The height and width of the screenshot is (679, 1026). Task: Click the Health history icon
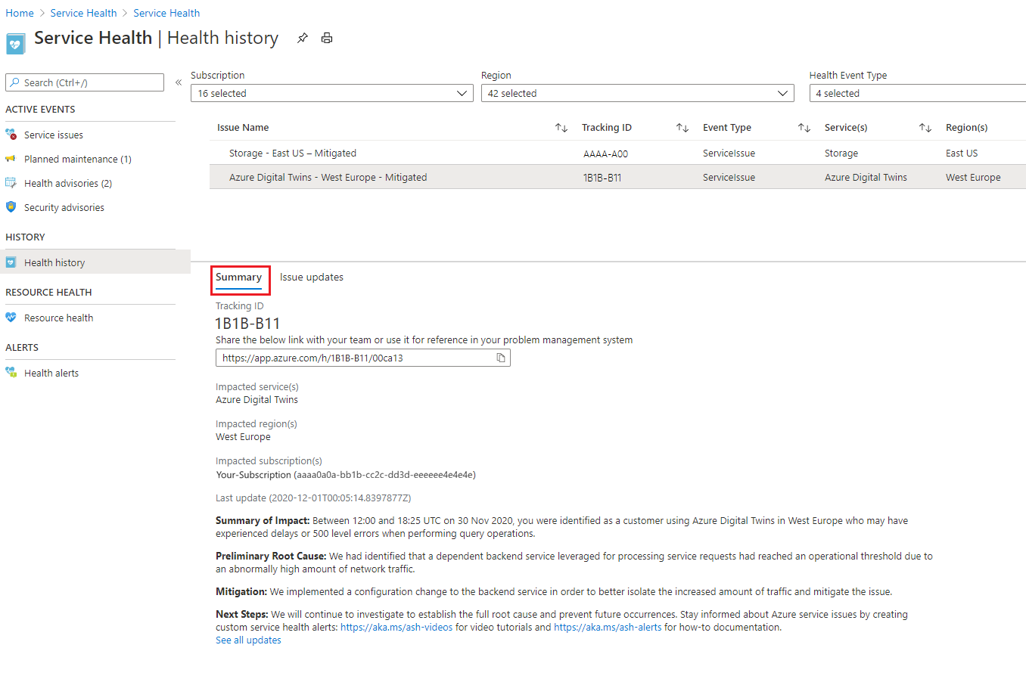pos(11,262)
